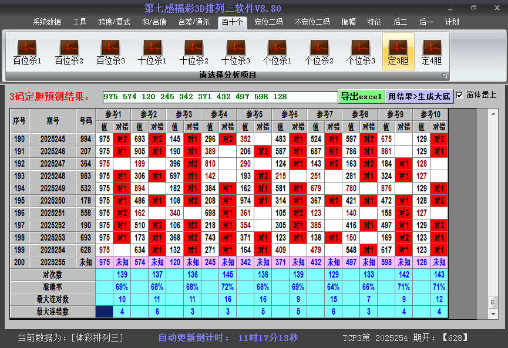Open the 定4胆 icon

(432, 52)
